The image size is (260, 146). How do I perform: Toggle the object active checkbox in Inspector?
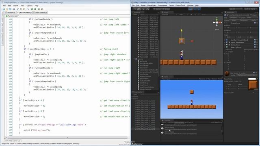point(227,15)
